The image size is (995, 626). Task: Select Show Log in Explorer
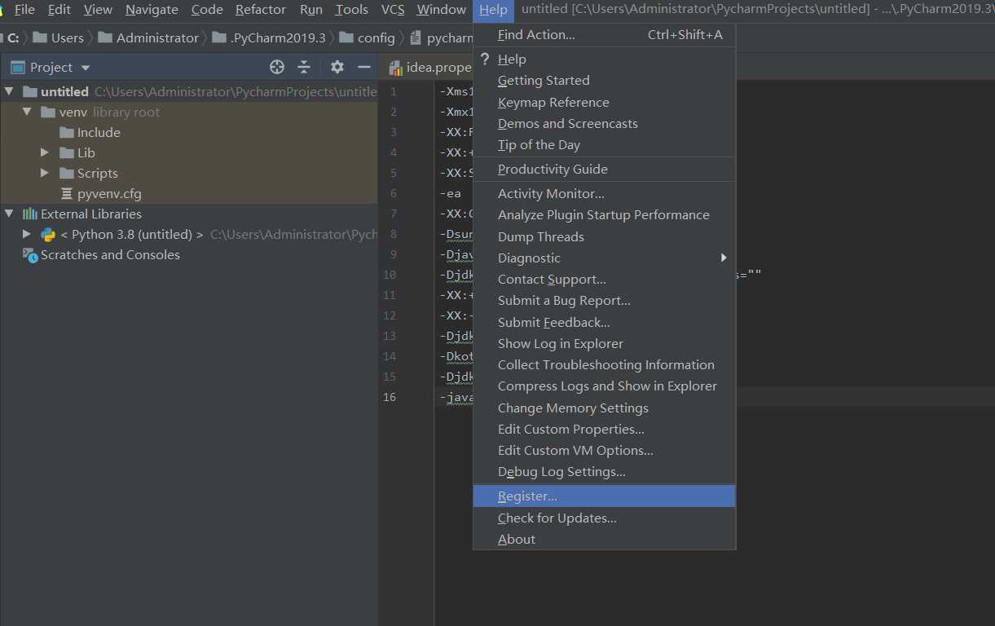click(x=604, y=343)
